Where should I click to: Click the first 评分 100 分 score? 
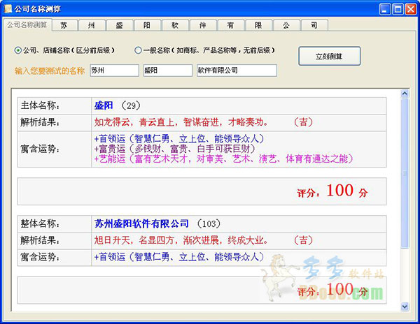tap(332, 191)
